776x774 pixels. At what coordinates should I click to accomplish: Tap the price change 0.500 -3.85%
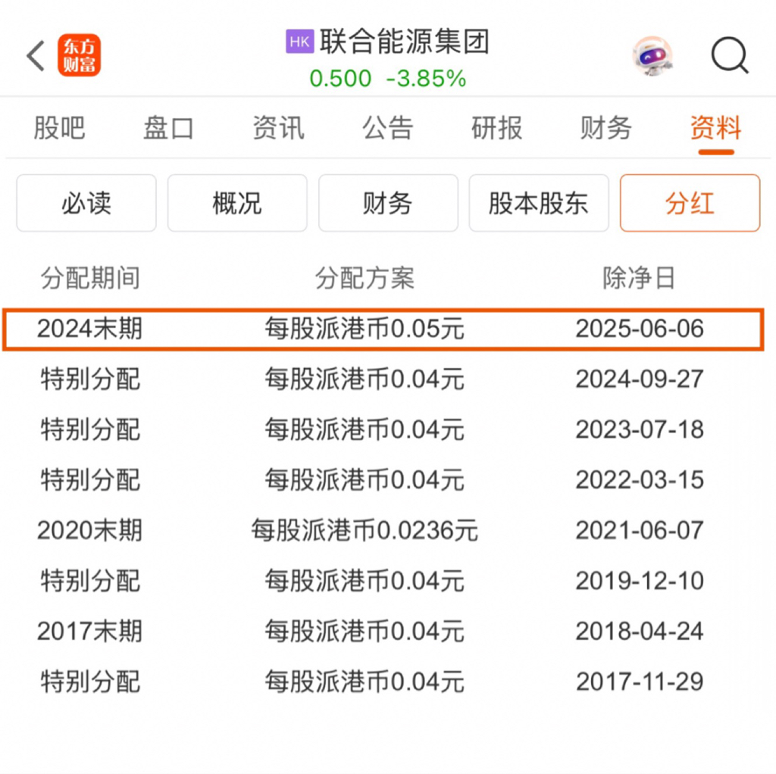[387, 79]
